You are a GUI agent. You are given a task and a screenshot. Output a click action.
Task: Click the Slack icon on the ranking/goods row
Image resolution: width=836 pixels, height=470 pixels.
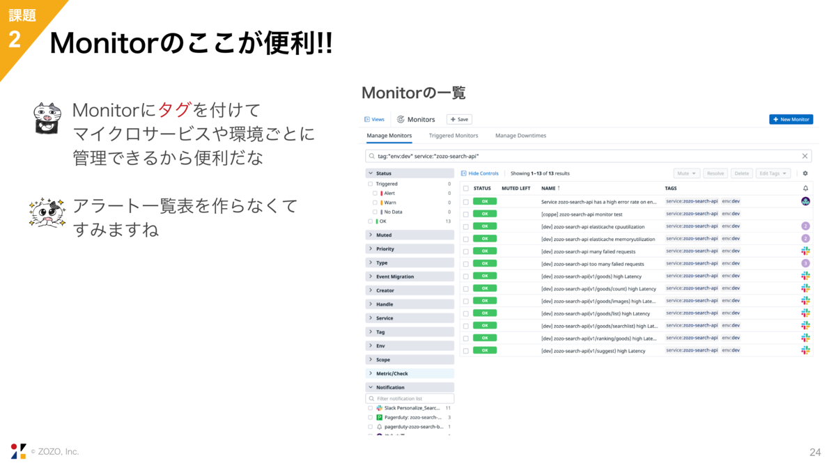click(x=805, y=338)
